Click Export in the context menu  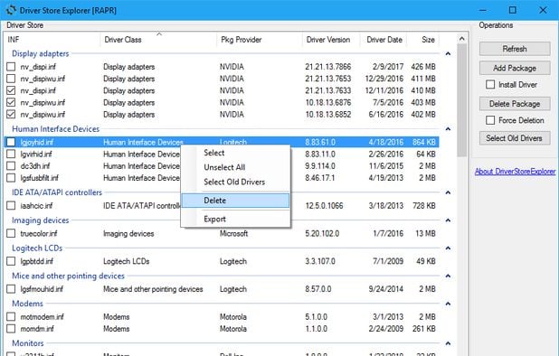tap(235, 219)
